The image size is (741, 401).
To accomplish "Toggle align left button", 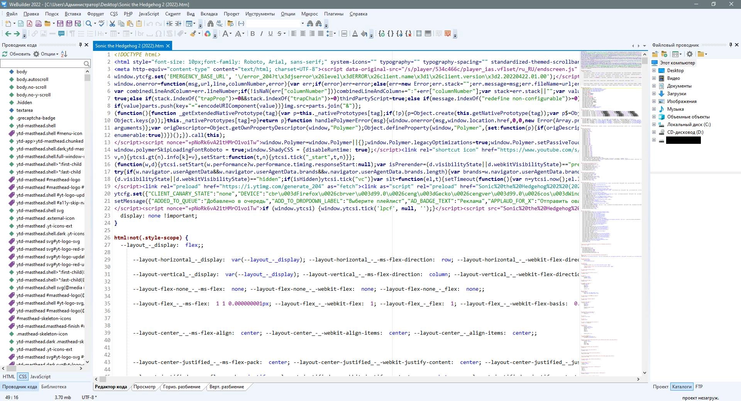I will pyautogui.click(x=294, y=34).
